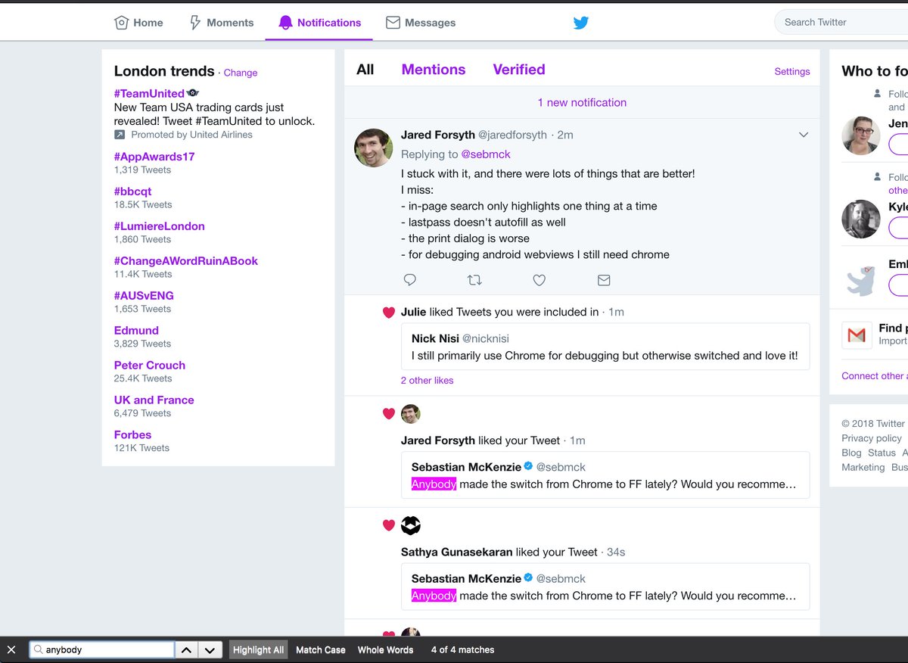Click Jared Forsyth's profile avatar on the reply tweet
The height and width of the screenshot is (663, 908).
pyautogui.click(x=374, y=148)
